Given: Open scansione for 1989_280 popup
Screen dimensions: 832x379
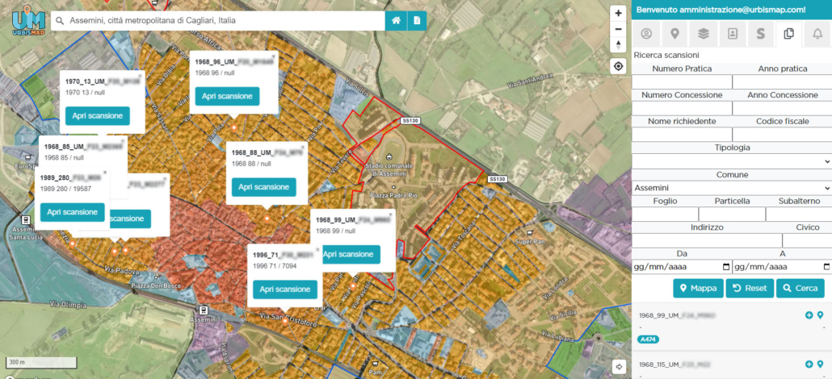Looking at the screenshot, I should [72, 212].
